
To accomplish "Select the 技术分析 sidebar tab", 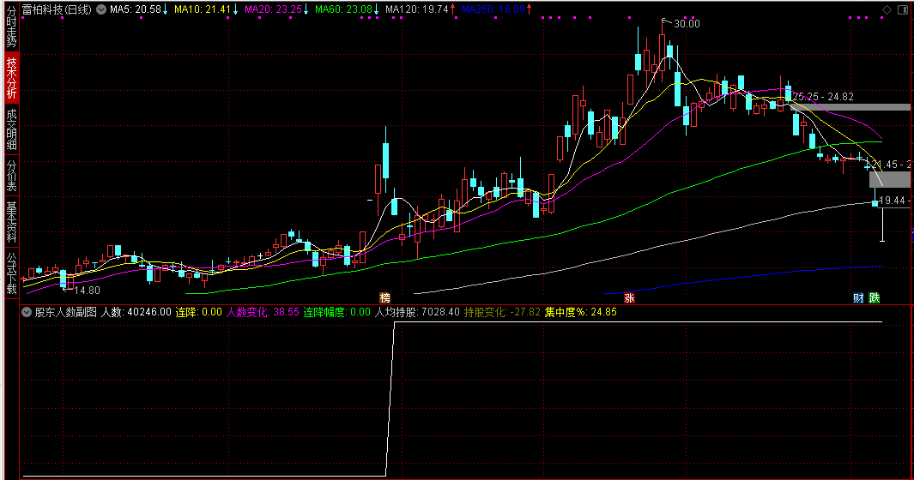I will [11, 77].
